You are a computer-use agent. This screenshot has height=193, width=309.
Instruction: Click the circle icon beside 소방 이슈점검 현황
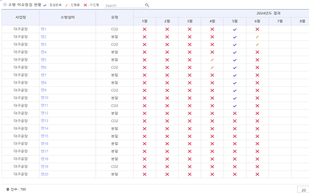click(5, 5)
